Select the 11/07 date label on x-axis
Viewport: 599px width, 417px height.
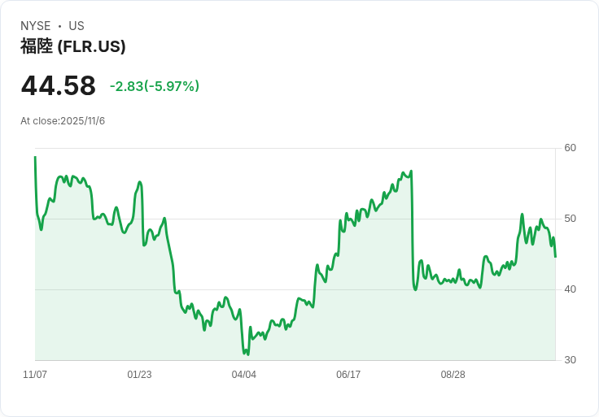[x=35, y=375]
